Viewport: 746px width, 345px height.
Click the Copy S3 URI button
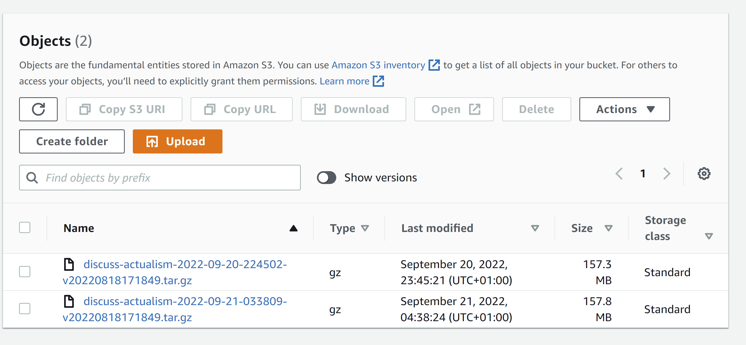point(124,109)
